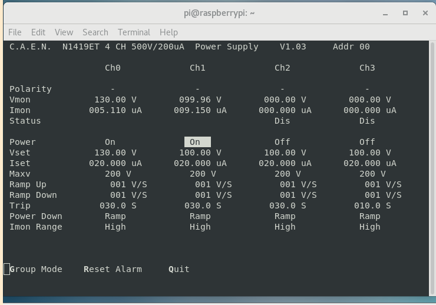Viewport: 436px width, 305px height.
Task: Click Reset Alarm command
Action: (x=113, y=269)
